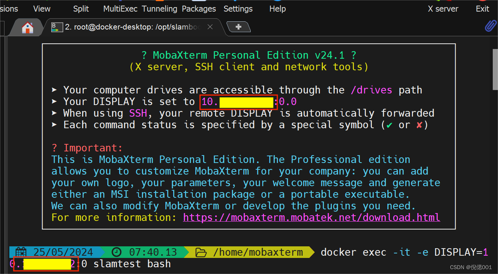Click the magenta SSH word in banner
Image resolution: width=498 pixels, height=274 pixels.
click(x=138, y=113)
